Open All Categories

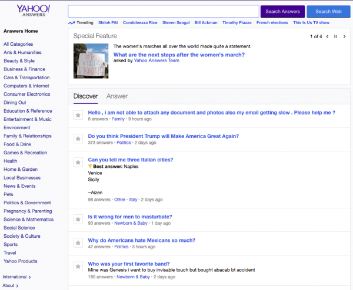(x=18, y=44)
